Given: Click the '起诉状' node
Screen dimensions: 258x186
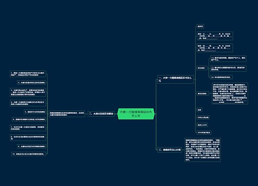Looking at the screenshot, I should [200, 26].
